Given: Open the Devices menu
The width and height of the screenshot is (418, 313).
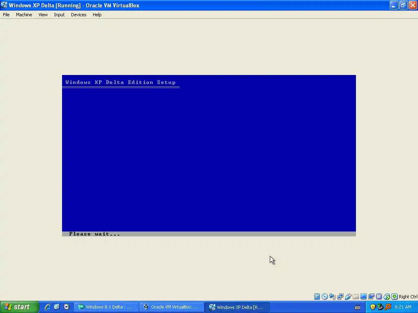Looking at the screenshot, I should (78, 15).
